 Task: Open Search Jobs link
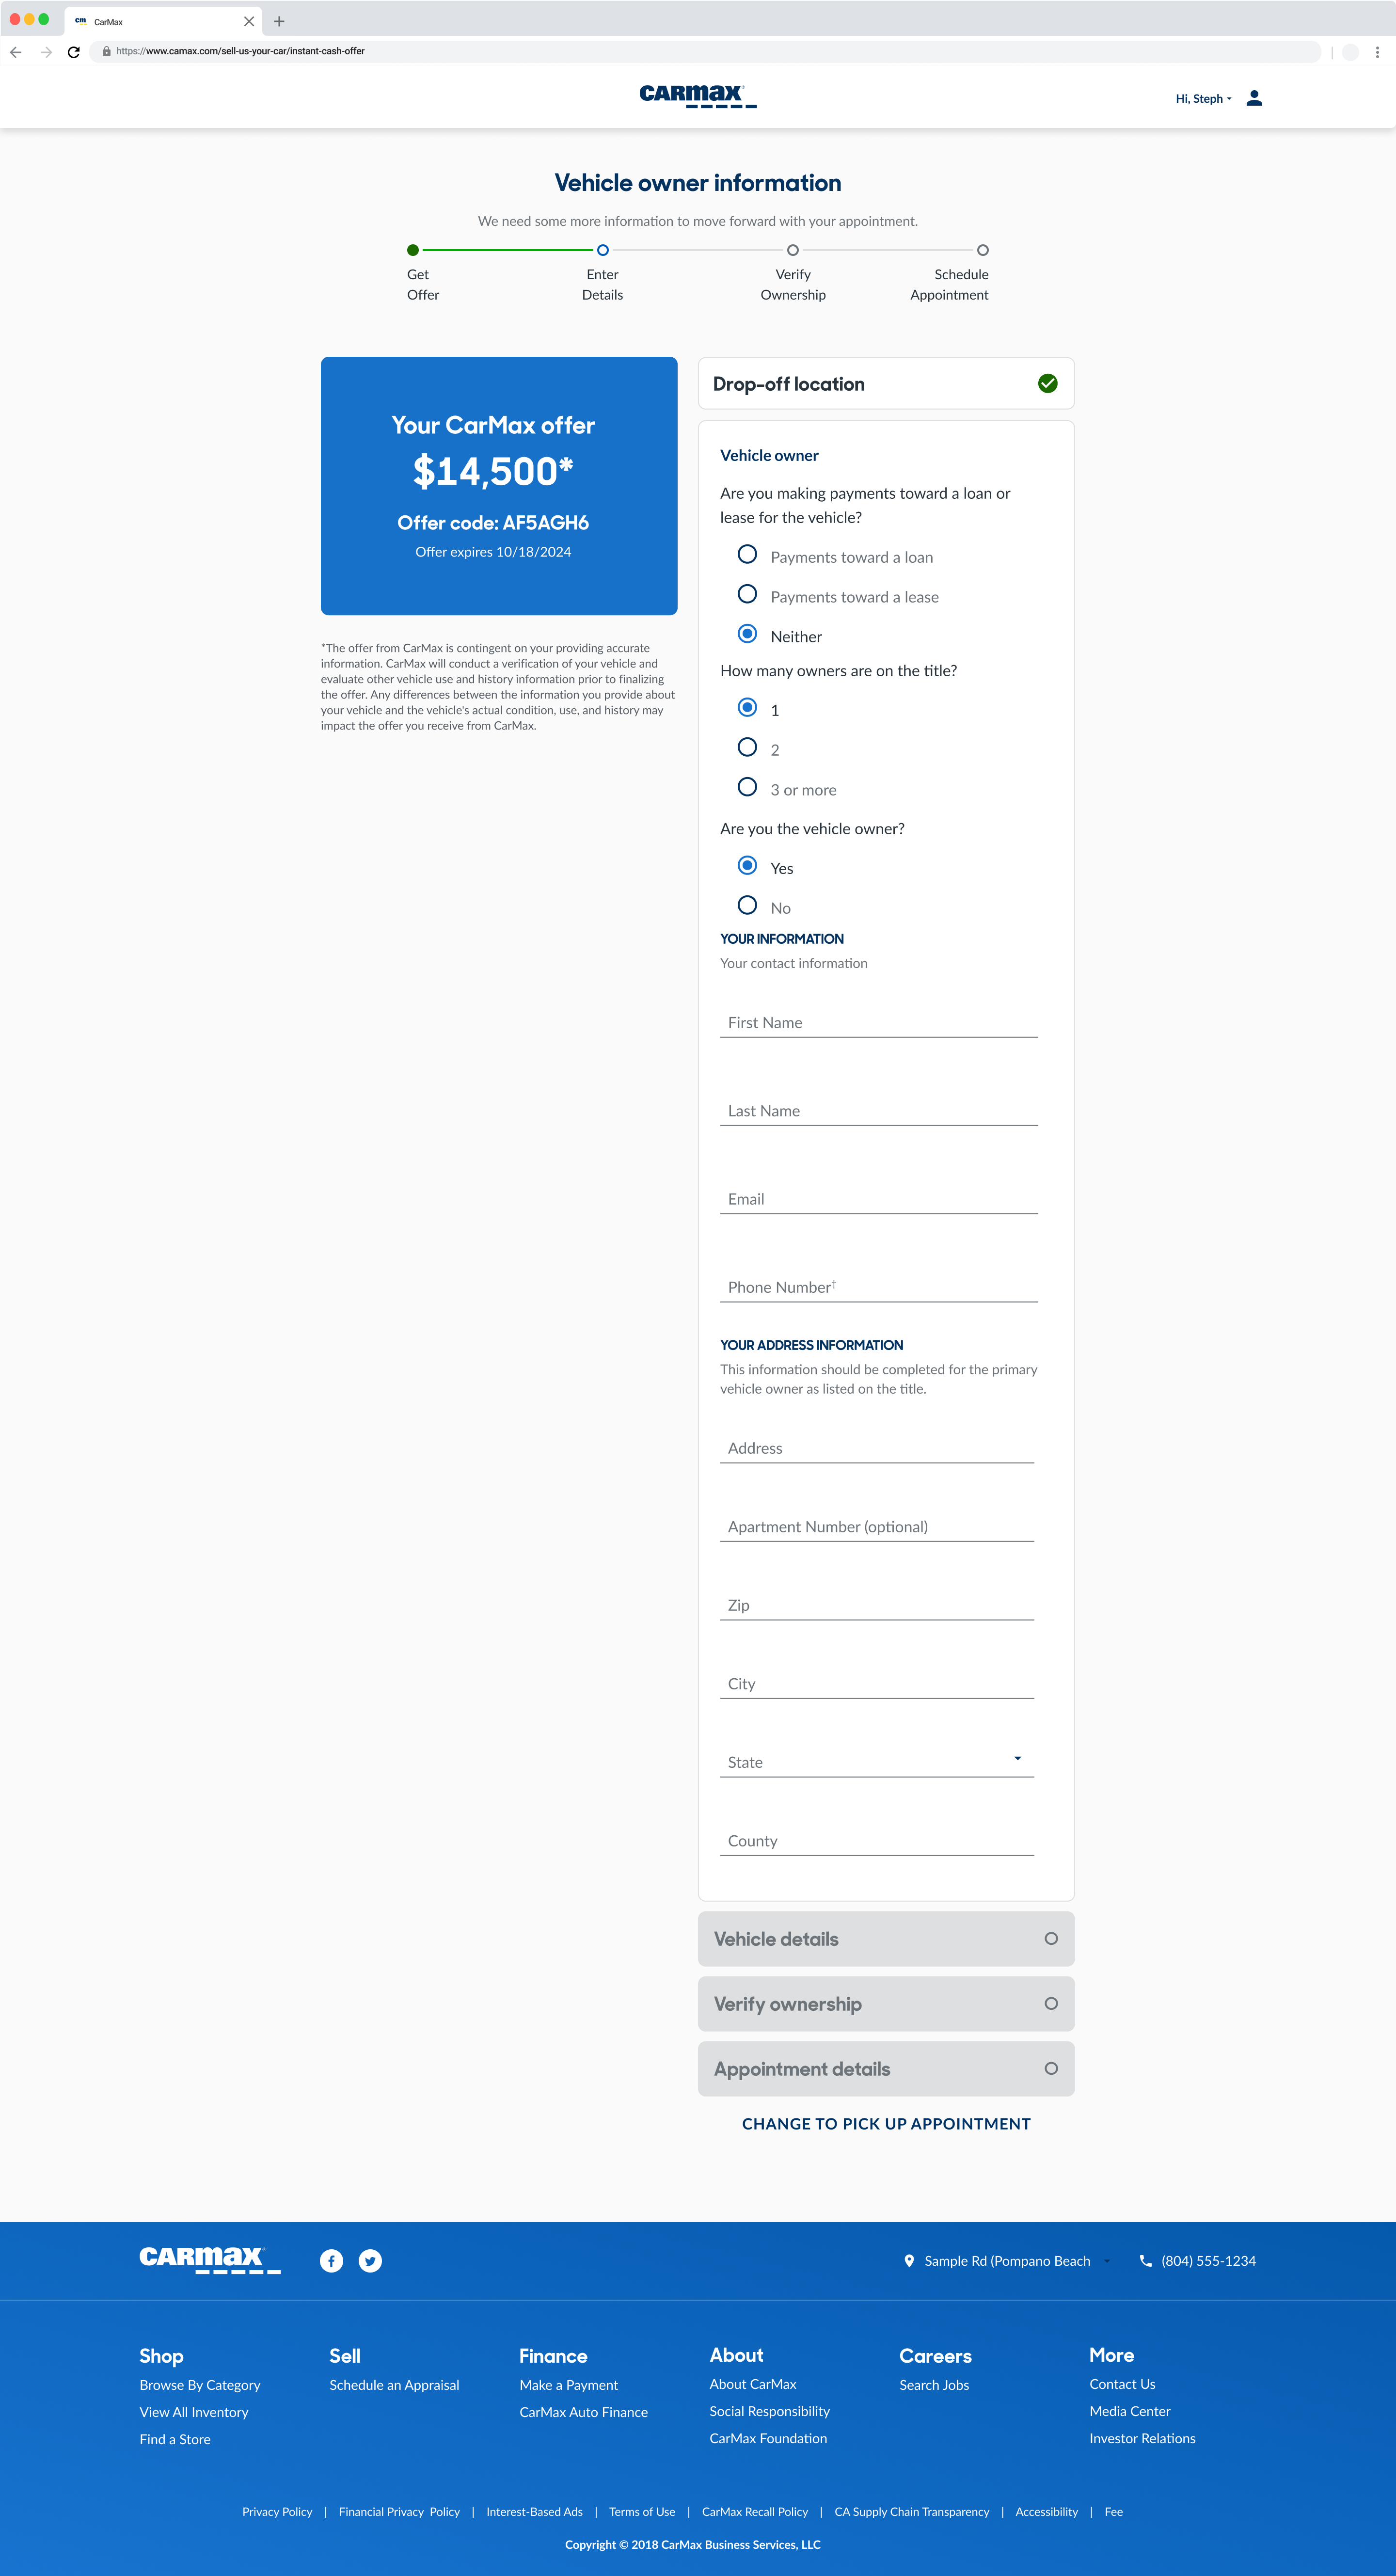[934, 2385]
